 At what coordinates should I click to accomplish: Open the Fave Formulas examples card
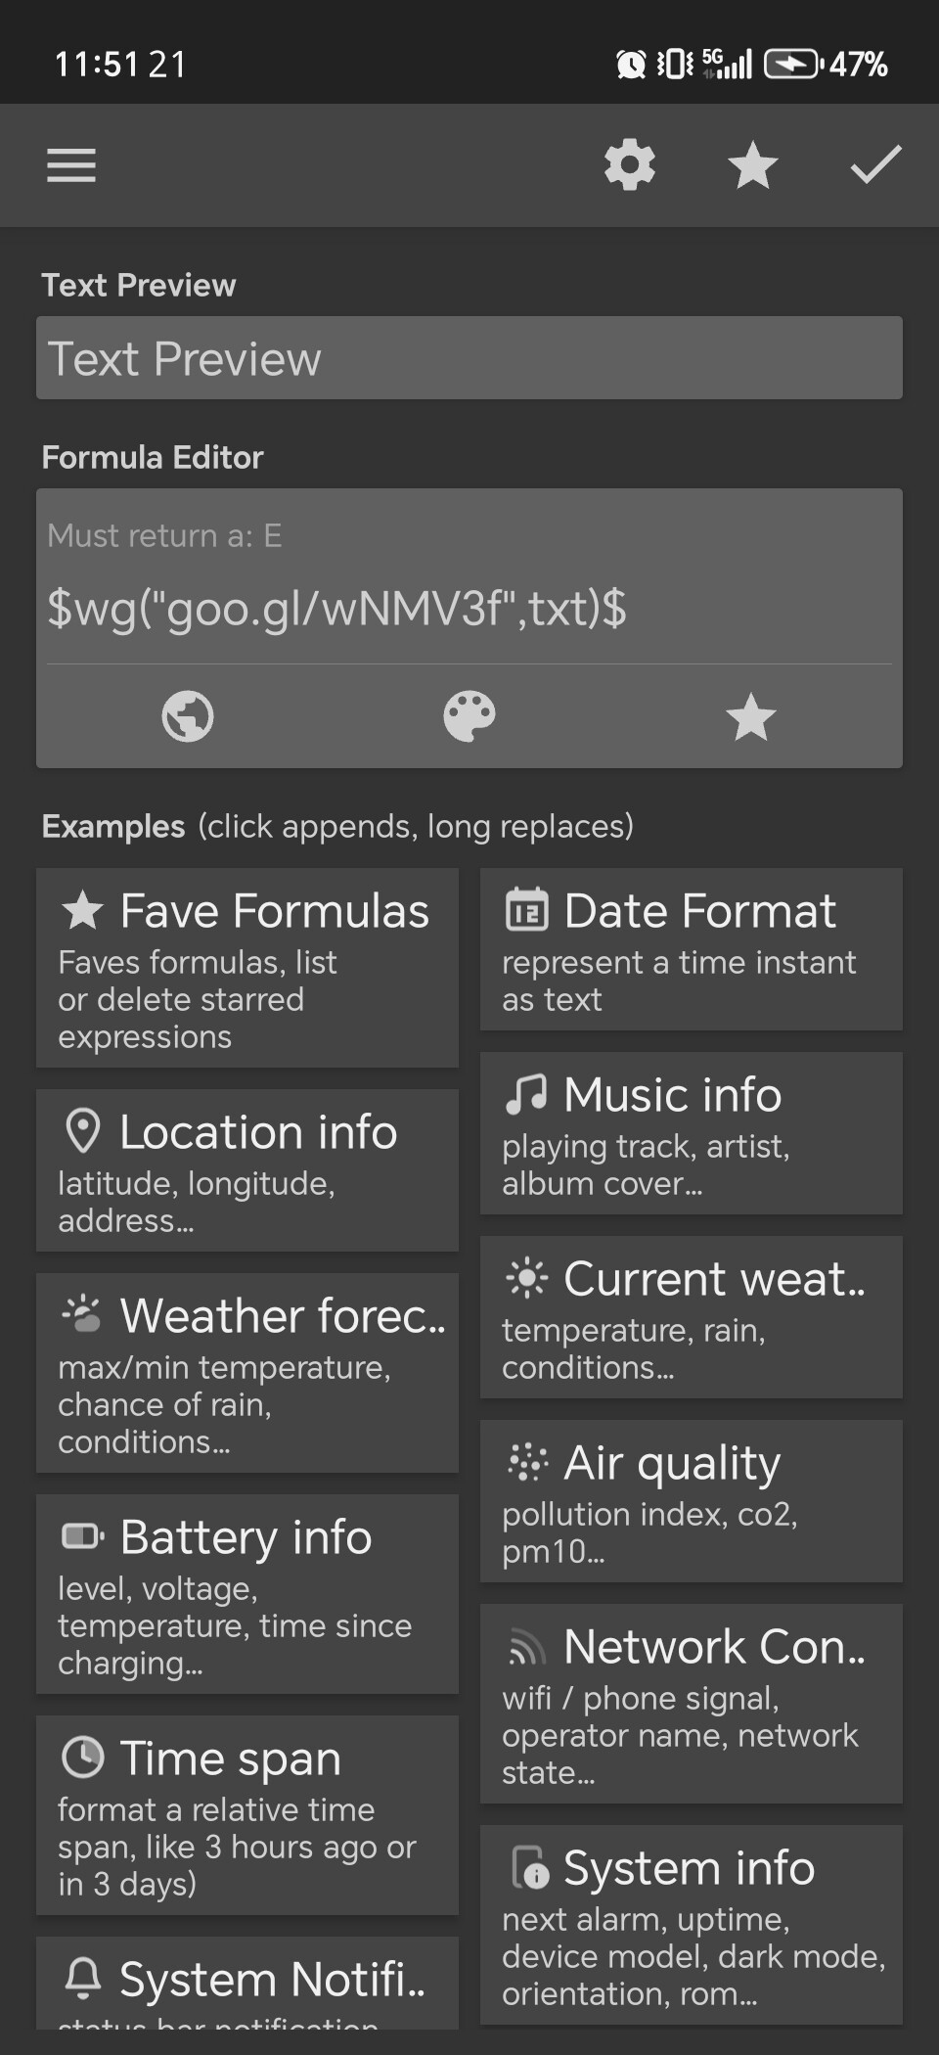click(247, 968)
